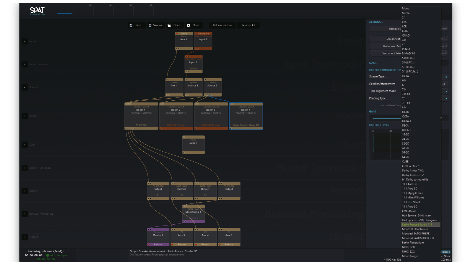Add a module with Input row plus icon
The height and width of the screenshot is (265, 472).
pos(25,41)
